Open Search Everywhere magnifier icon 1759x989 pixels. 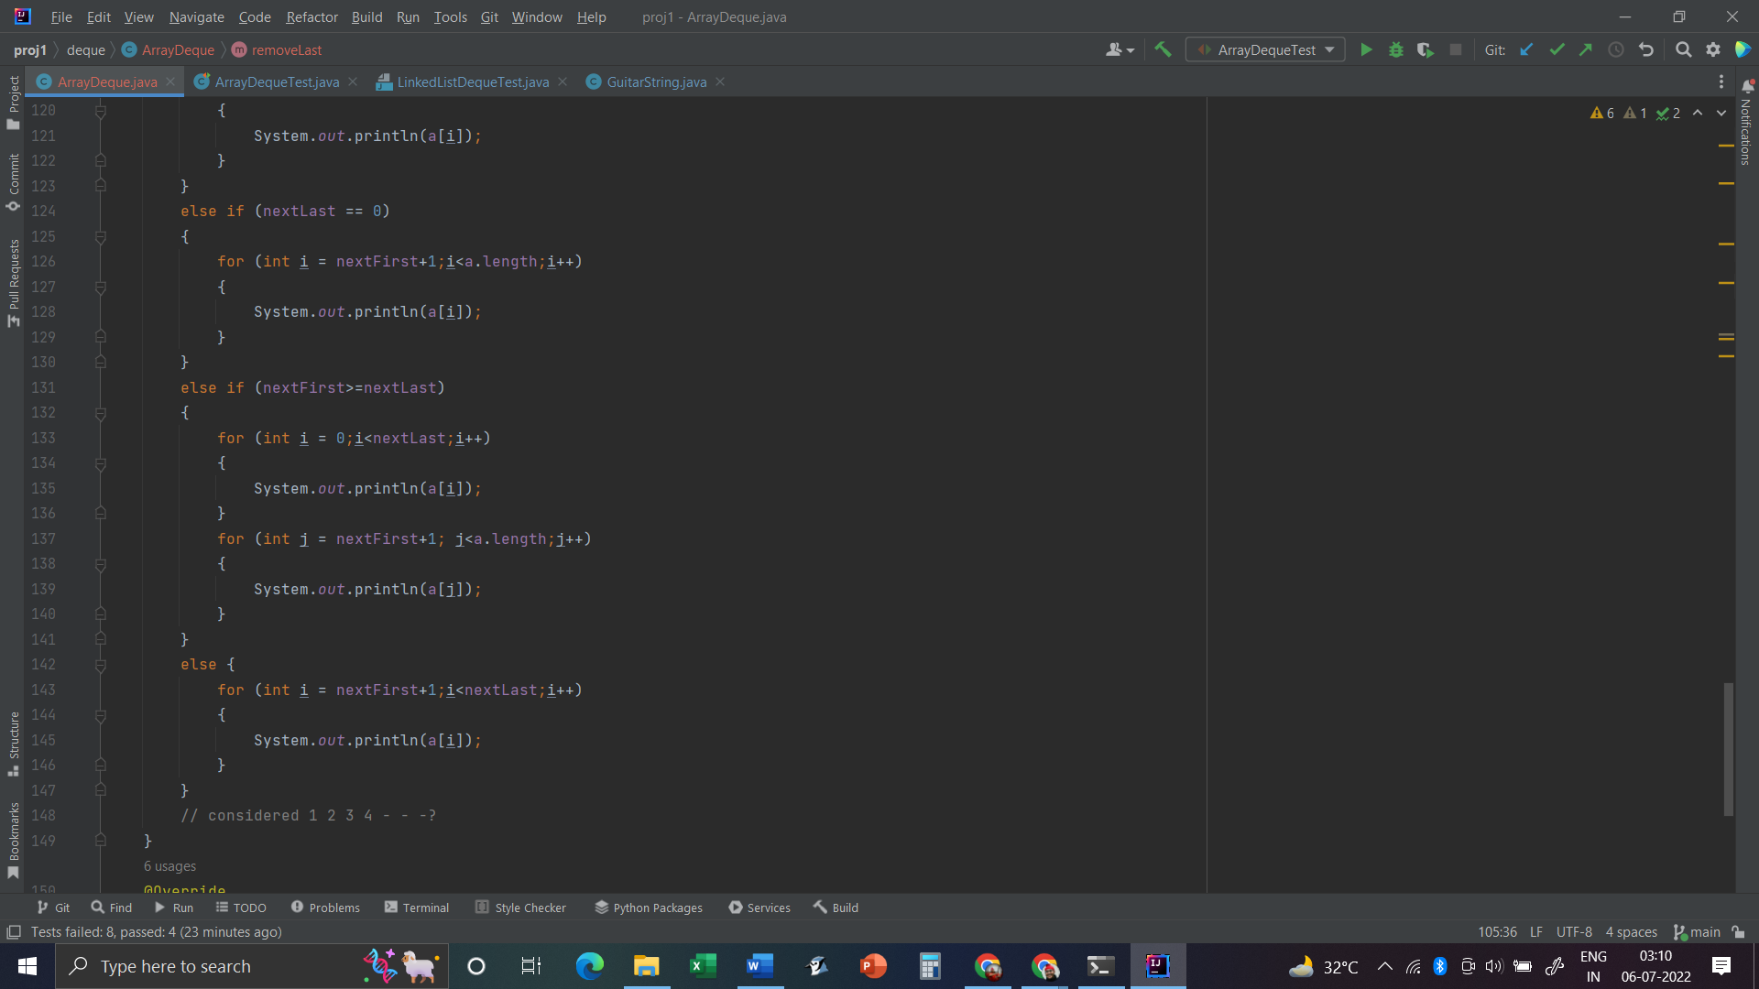(x=1683, y=50)
